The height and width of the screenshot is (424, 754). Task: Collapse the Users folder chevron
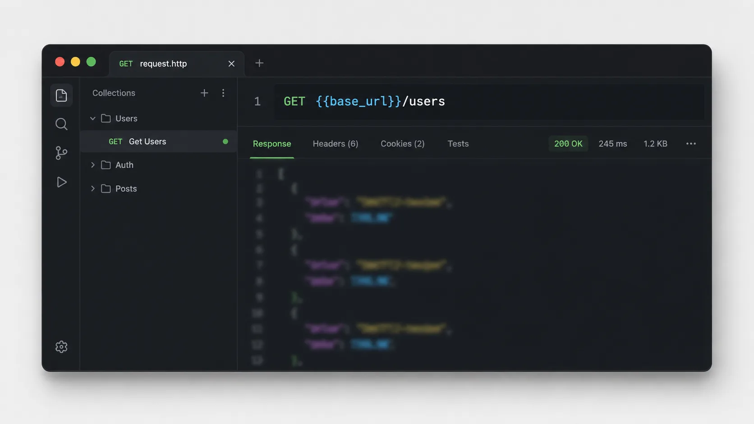93,119
